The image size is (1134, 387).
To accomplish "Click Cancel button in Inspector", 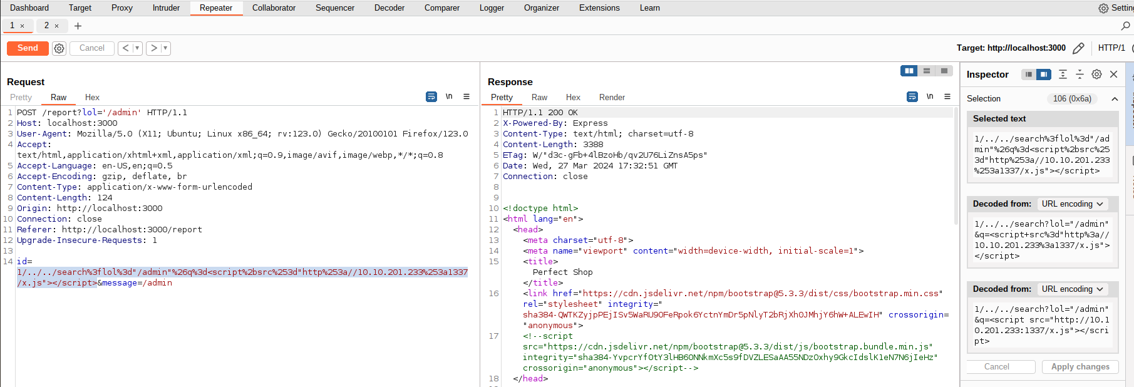I will tap(996, 367).
